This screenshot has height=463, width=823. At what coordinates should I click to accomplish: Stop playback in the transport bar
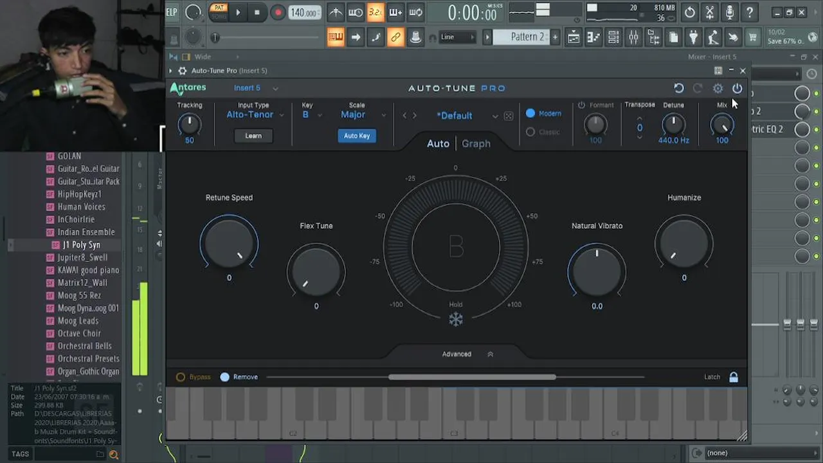pyautogui.click(x=257, y=12)
